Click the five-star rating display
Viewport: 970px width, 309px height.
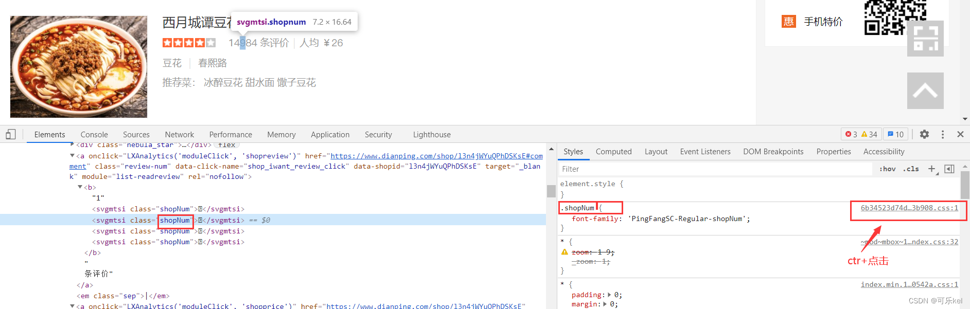click(189, 43)
